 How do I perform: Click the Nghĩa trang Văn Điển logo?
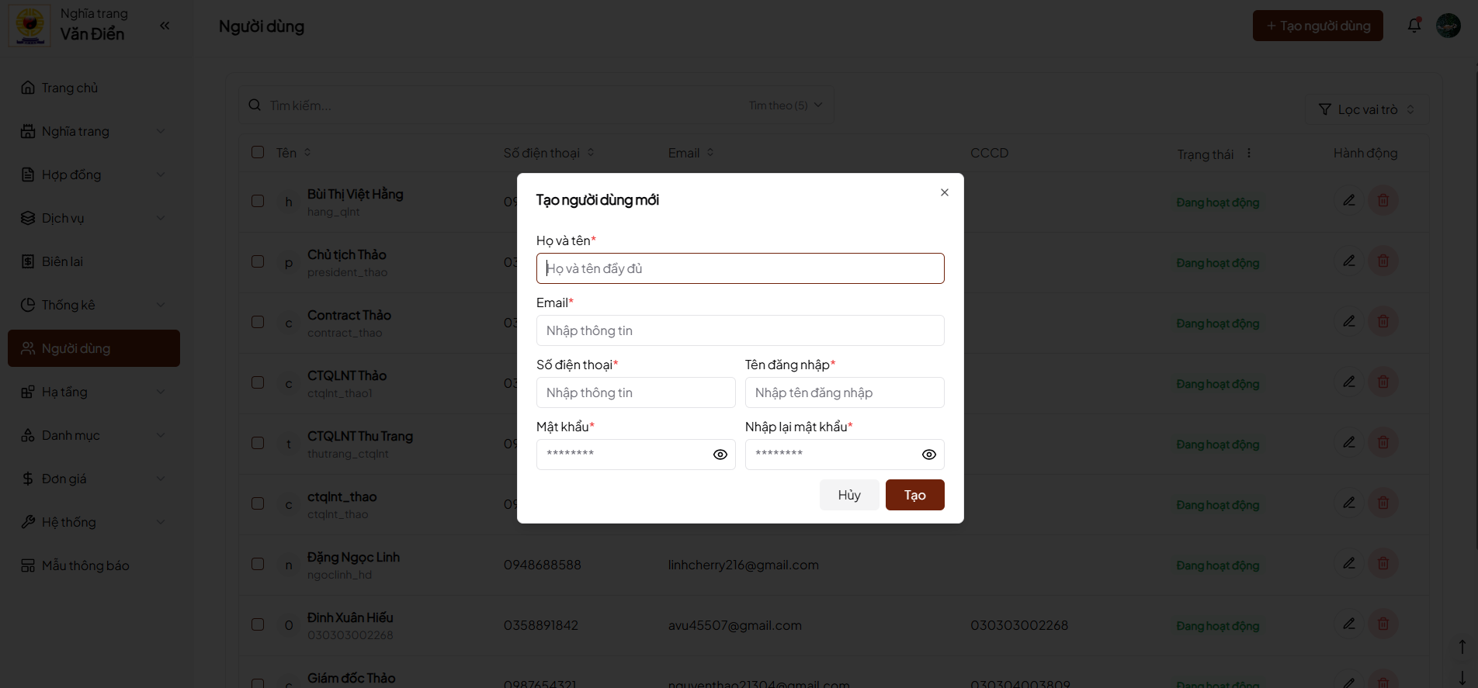coord(30,25)
